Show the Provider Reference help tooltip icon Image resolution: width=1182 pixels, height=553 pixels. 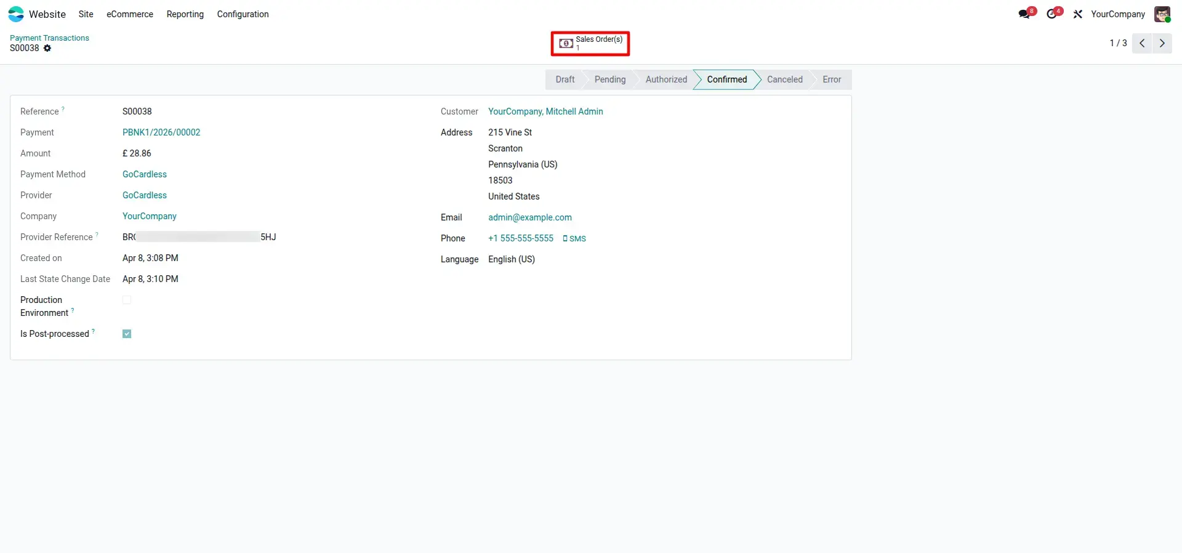click(x=97, y=235)
